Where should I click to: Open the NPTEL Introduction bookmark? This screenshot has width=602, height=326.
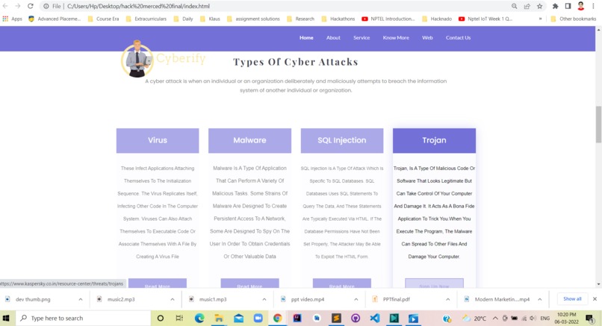click(x=388, y=19)
